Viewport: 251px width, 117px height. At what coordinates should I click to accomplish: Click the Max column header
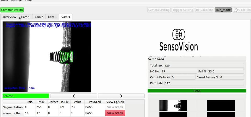tap(42, 102)
